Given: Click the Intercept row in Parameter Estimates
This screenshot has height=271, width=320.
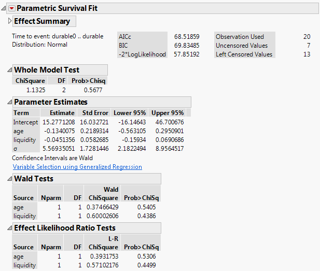Looking at the screenshot, I should click(25, 122).
